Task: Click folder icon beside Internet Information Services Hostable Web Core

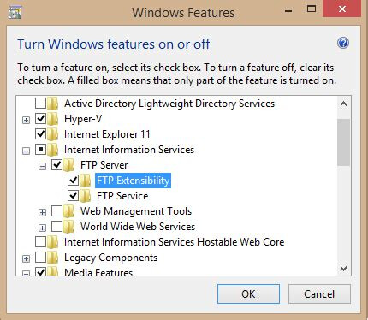Action: (x=52, y=242)
